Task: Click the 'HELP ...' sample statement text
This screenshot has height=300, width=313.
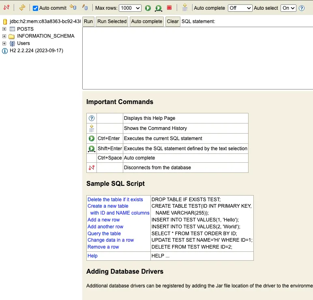Action: tap(161, 256)
